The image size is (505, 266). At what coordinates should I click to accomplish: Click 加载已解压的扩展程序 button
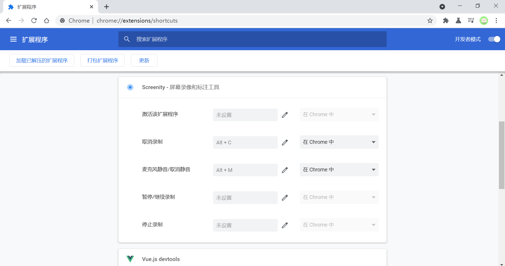click(x=42, y=60)
